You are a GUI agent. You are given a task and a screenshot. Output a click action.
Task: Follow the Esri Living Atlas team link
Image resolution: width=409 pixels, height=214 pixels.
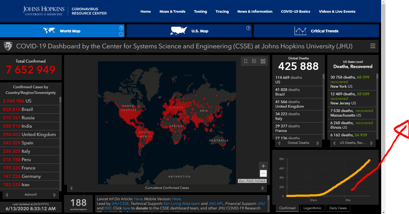click(182, 203)
